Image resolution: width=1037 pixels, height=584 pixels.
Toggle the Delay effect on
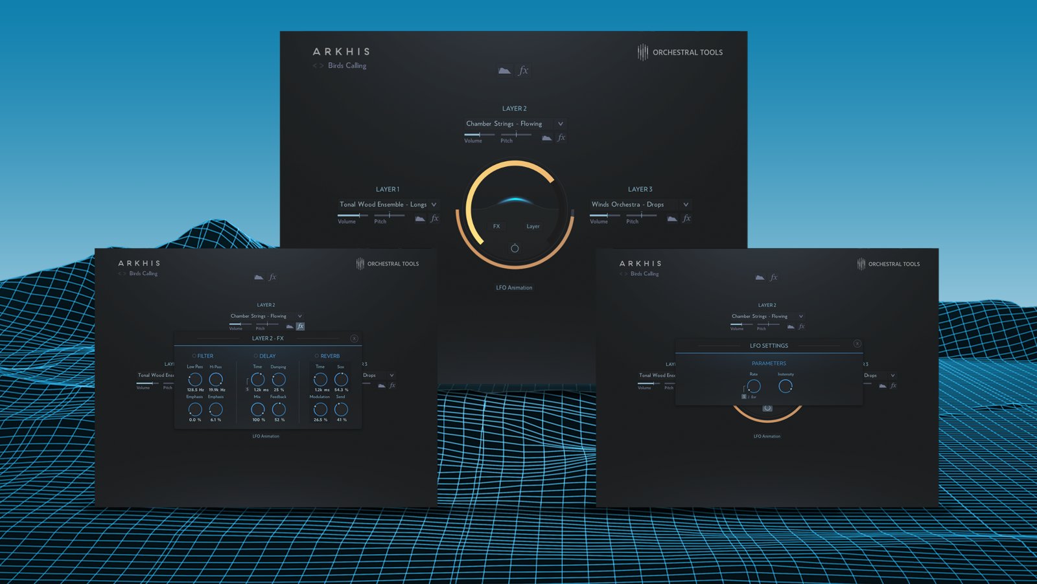[x=255, y=356]
